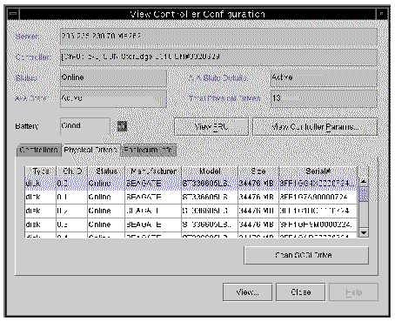
Task: Open the window menu button in title bar
Action: tap(13, 14)
